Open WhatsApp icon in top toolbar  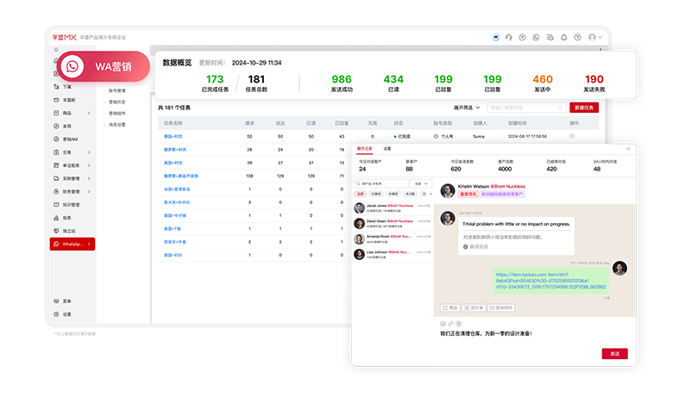coord(536,37)
